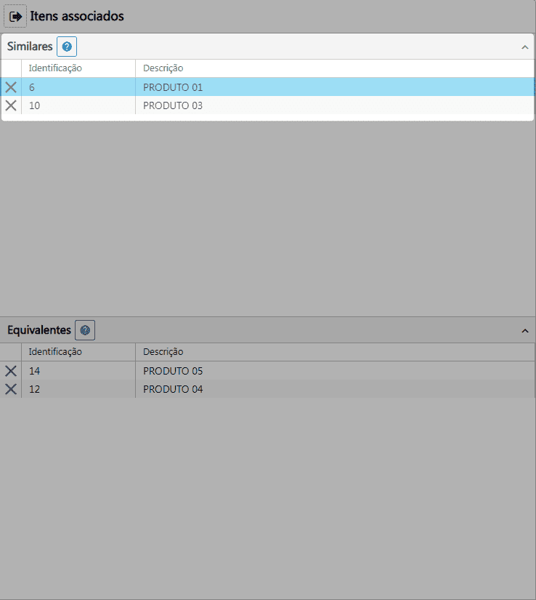Click identification cell with value 12
The height and width of the screenshot is (600, 536).
pos(35,389)
